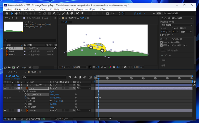Open ワークエリアと現在の時間 dropdown
Screen dimensions: 199x123
tap(176, 18)
